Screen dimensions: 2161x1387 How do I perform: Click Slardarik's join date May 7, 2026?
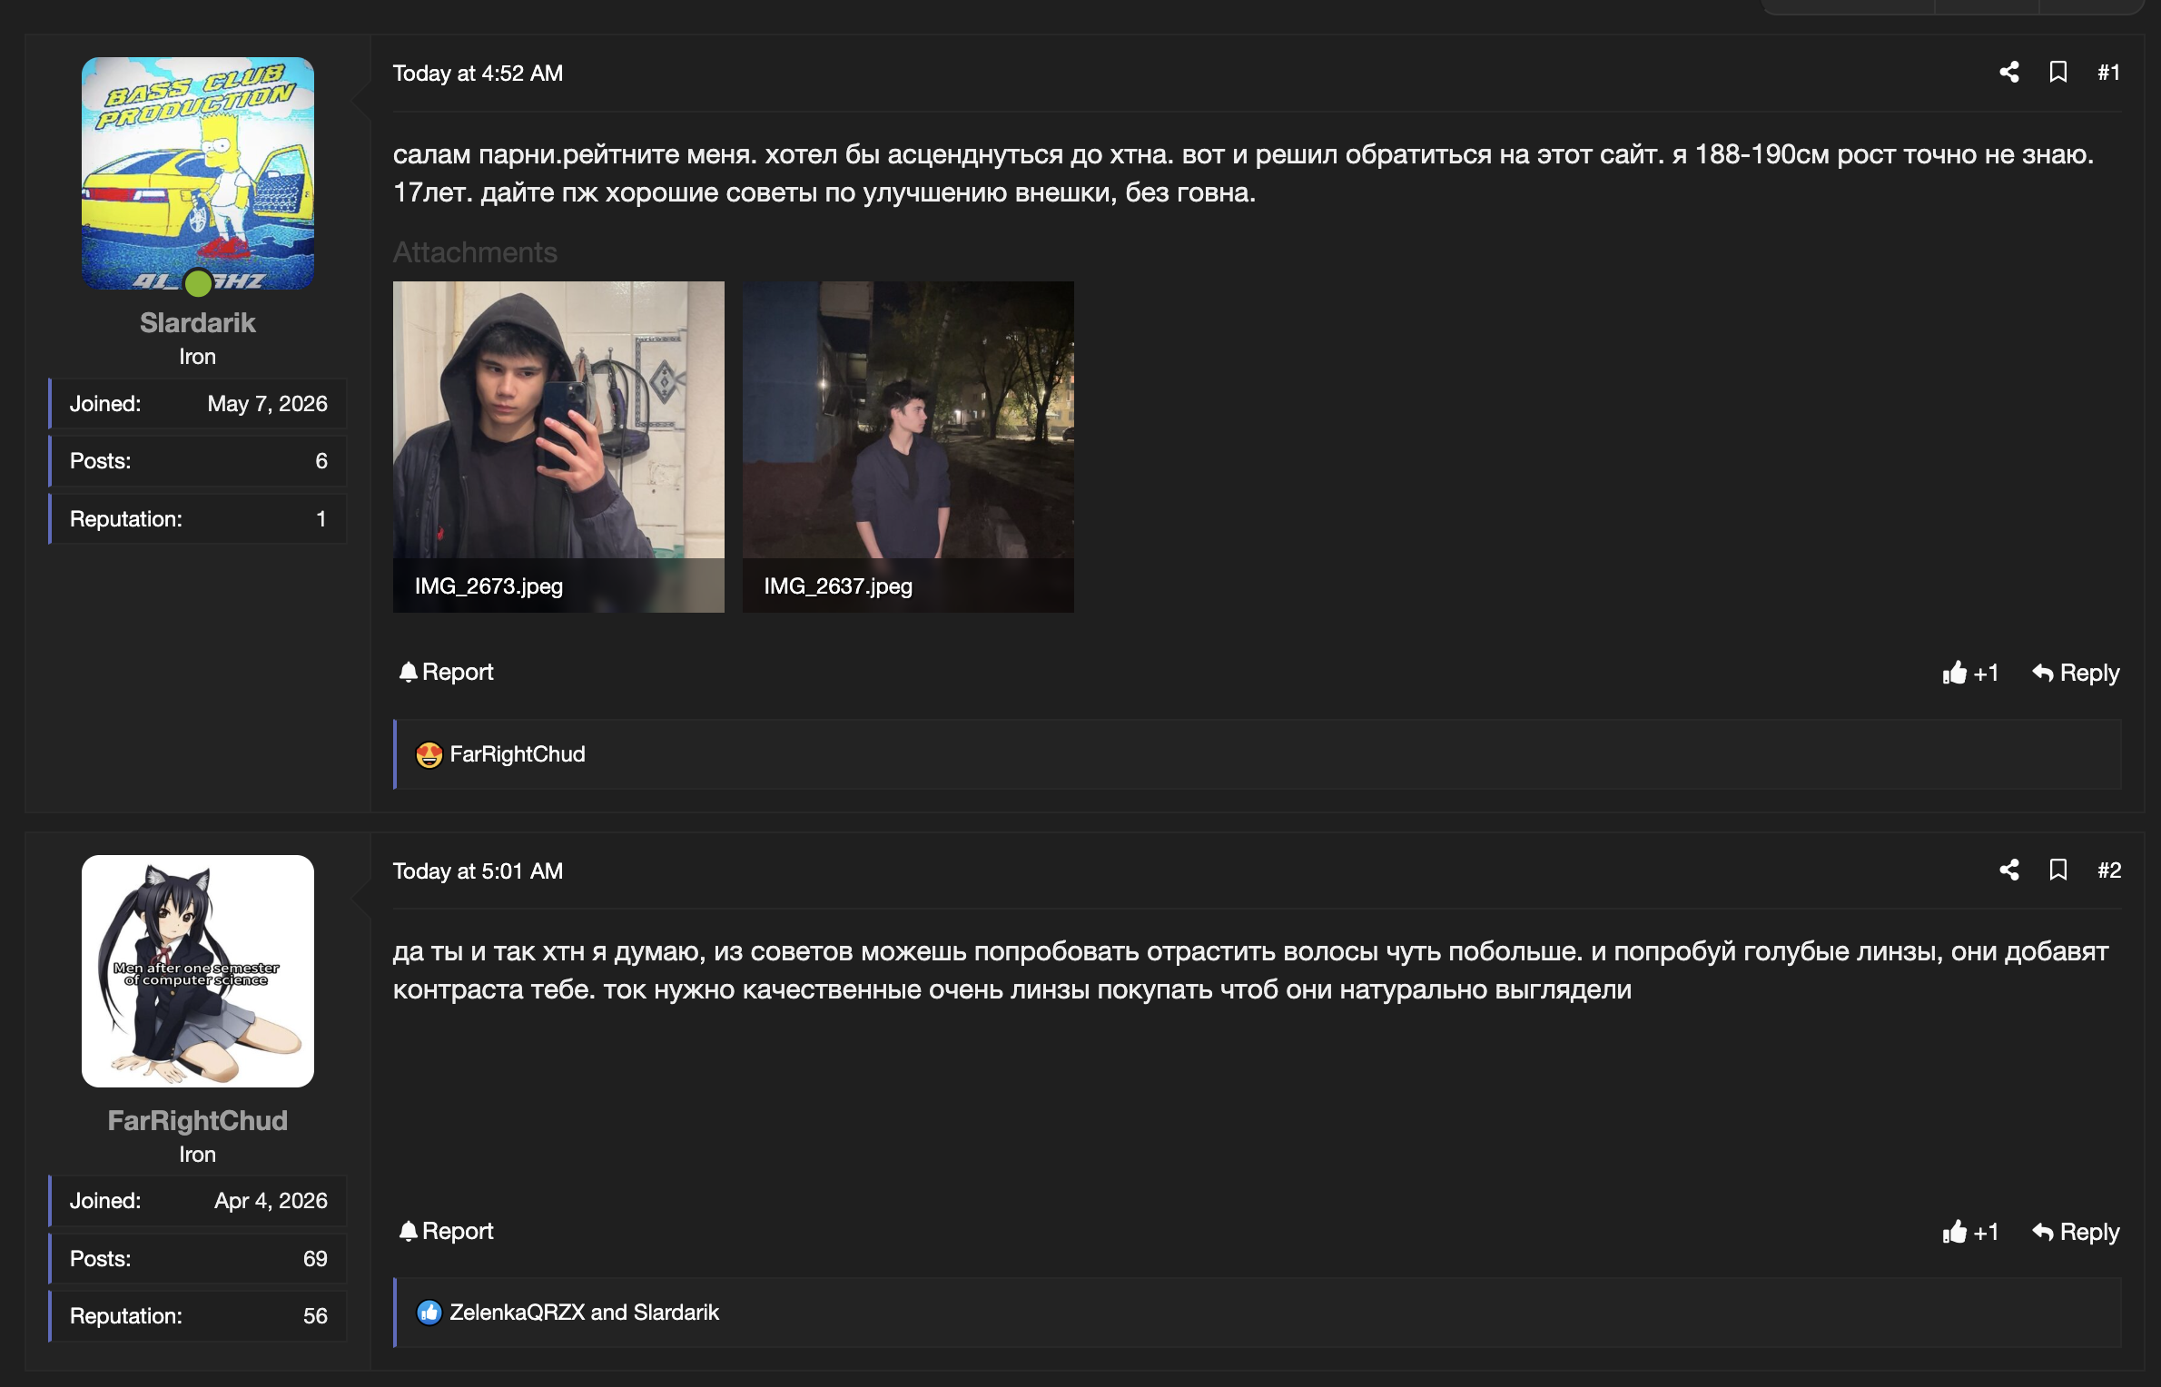[267, 404]
